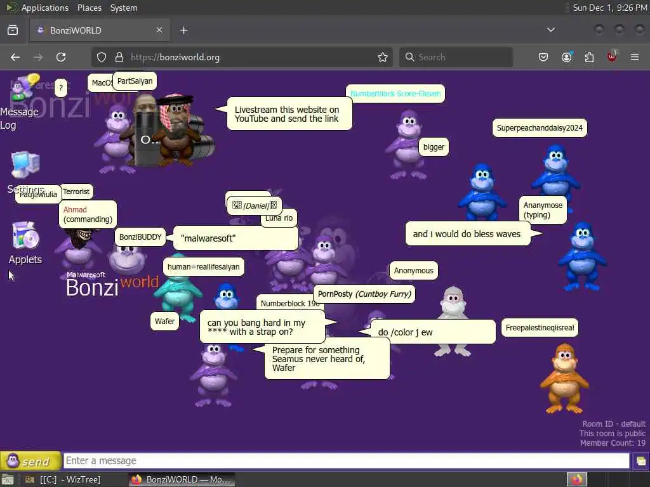Click the "Livestream this website" speech bubble
650x487 pixels.
tap(289, 114)
